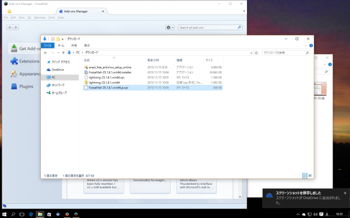350x218 pixels.
Task: Switch to Firefox on taskbar
Action: (x=67, y=214)
